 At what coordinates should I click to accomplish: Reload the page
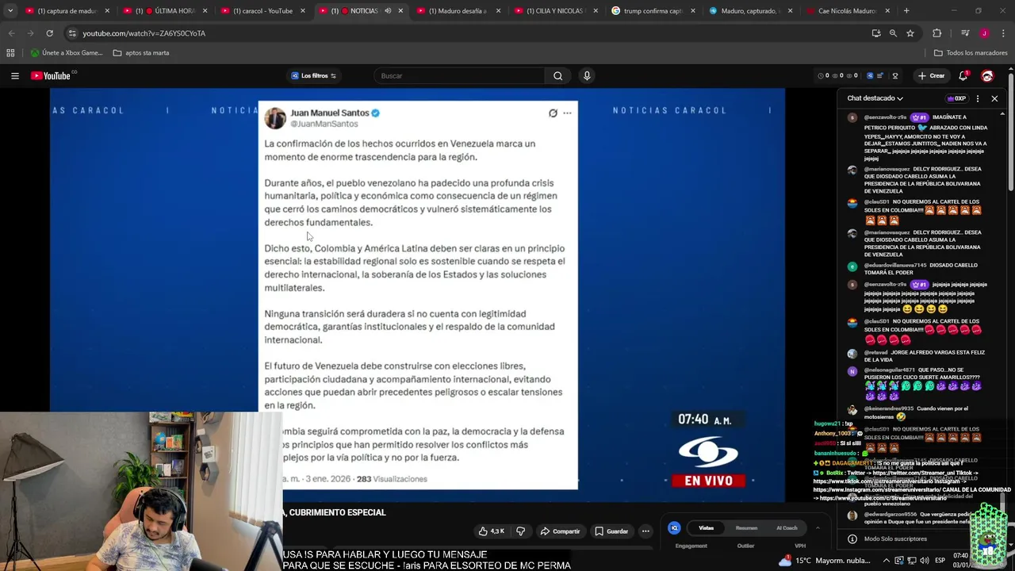(49, 33)
